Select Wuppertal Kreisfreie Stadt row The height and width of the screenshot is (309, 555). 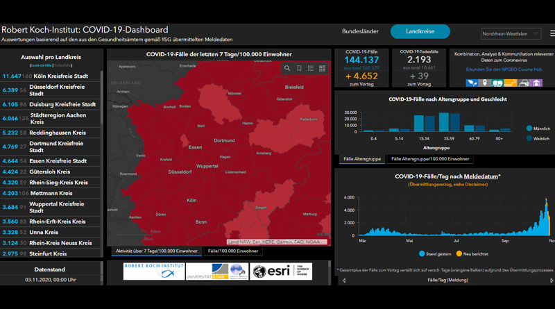[x=50, y=208]
